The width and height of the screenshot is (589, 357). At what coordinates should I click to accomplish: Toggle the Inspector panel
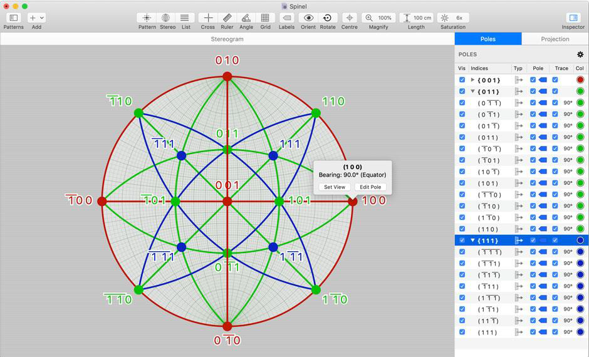(x=573, y=18)
